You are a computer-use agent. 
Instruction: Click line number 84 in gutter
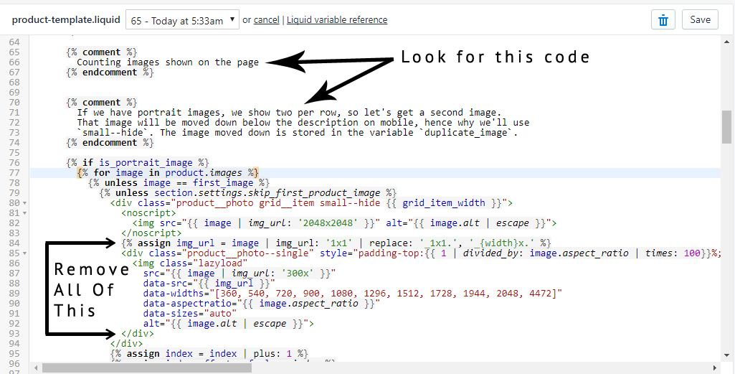pyautogui.click(x=14, y=243)
